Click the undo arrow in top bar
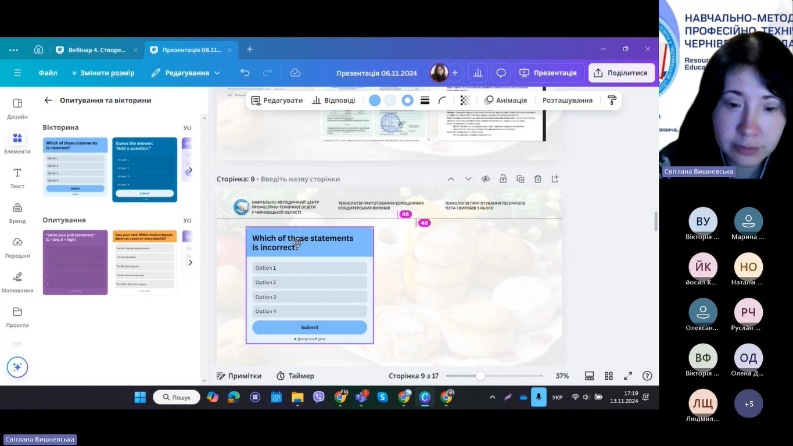793x446 pixels. coord(245,73)
